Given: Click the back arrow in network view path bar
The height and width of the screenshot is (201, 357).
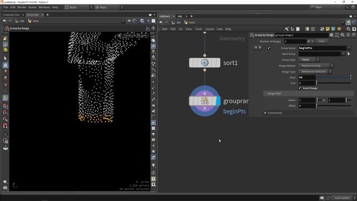Looking at the screenshot, I should click(161, 22).
